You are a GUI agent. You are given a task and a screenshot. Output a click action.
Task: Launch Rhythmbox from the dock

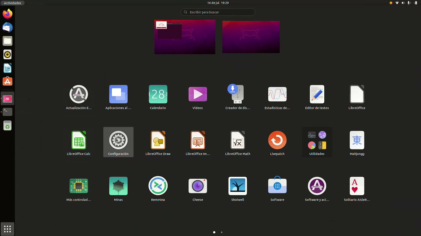[7, 54]
